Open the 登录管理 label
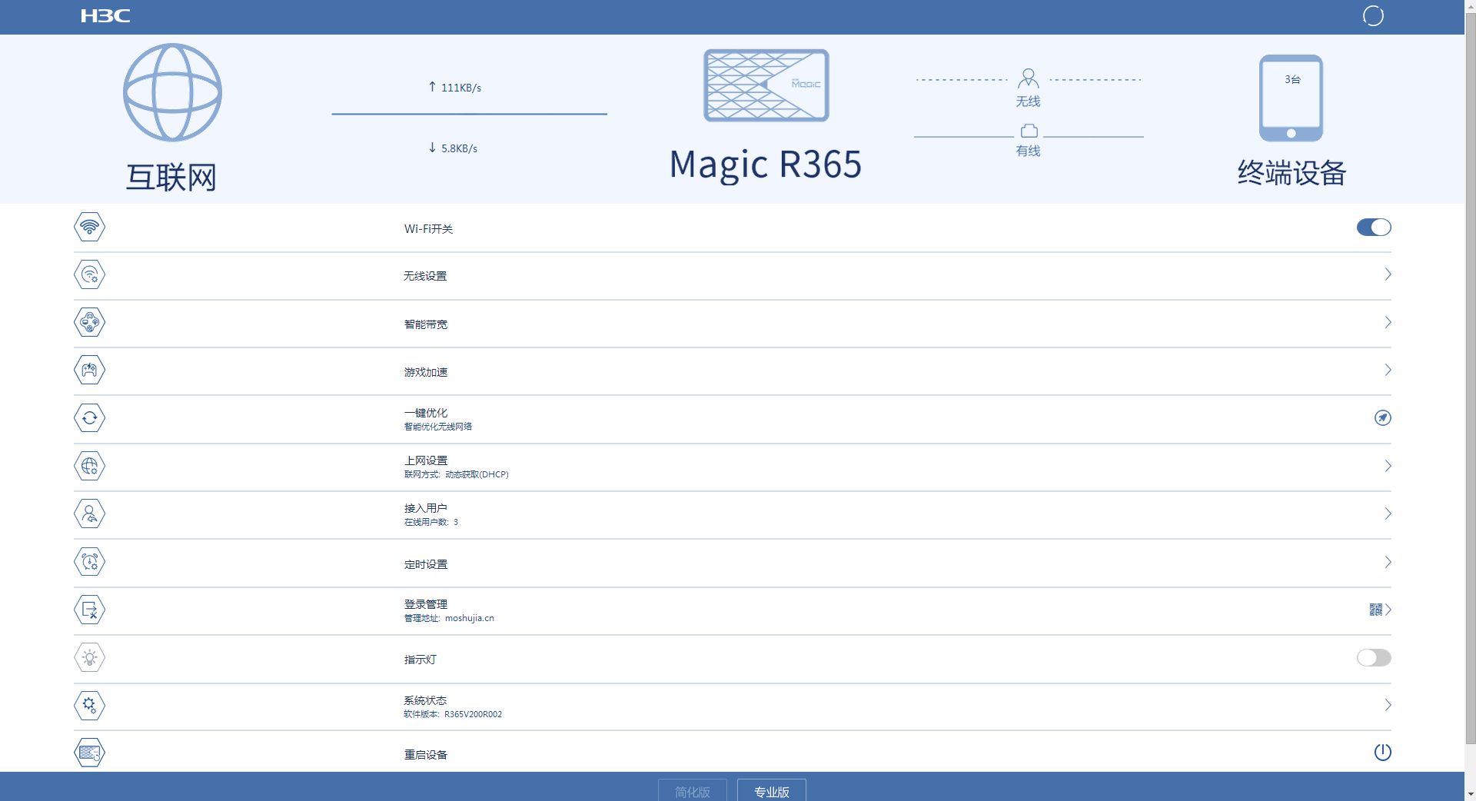The height and width of the screenshot is (801, 1476). pos(426,604)
